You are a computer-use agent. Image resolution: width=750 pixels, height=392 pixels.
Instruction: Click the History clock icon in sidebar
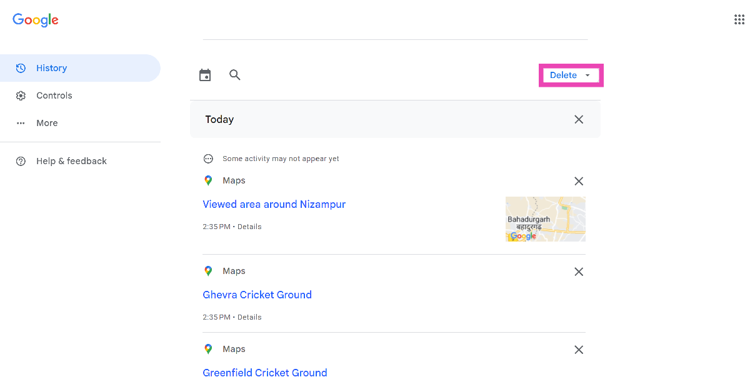click(21, 68)
